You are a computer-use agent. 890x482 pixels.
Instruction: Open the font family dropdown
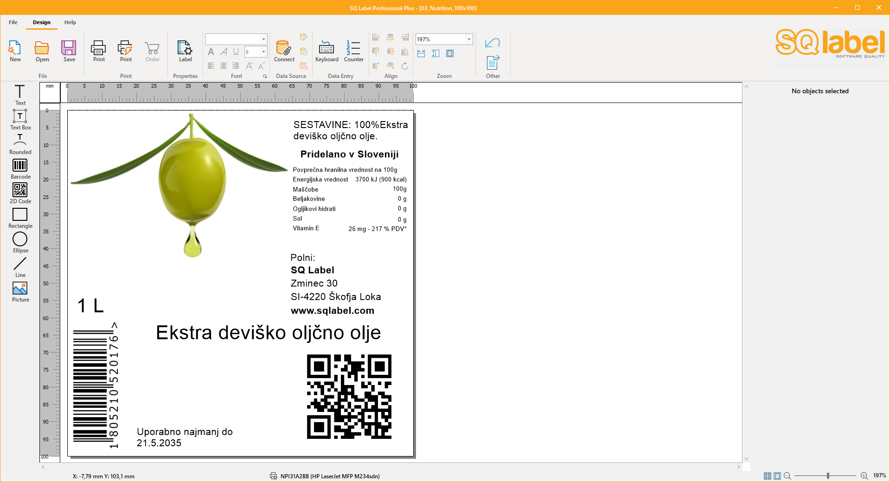click(x=264, y=39)
